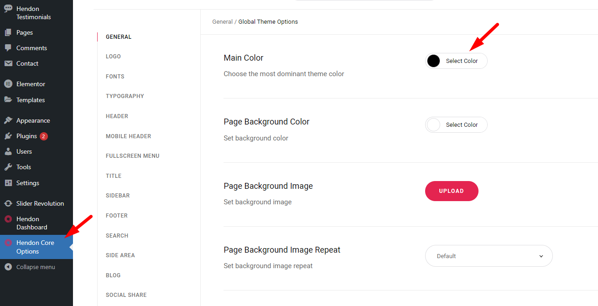Expand the Page Background Image Repeat dropdown

pyautogui.click(x=489, y=256)
